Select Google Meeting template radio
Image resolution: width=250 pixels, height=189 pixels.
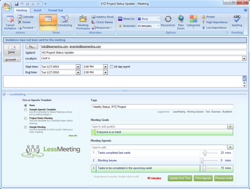click(x=26, y=127)
